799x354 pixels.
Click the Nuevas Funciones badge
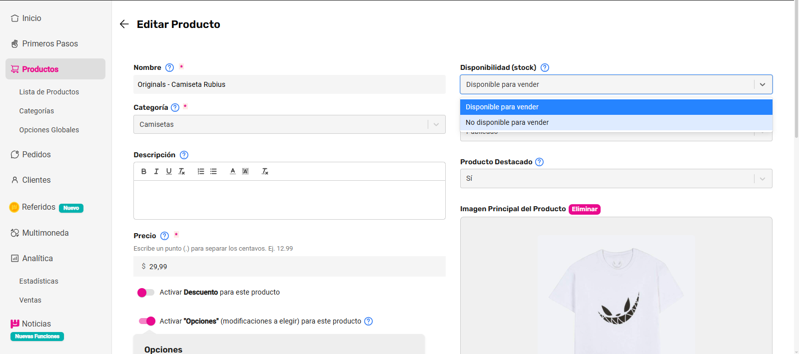coord(37,337)
